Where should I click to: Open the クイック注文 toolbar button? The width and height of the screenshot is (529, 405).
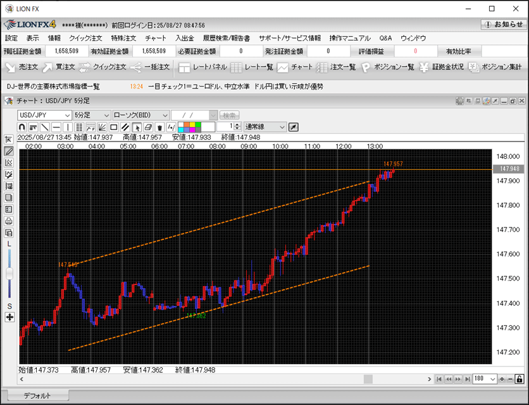pyautogui.click(x=103, y=67)
